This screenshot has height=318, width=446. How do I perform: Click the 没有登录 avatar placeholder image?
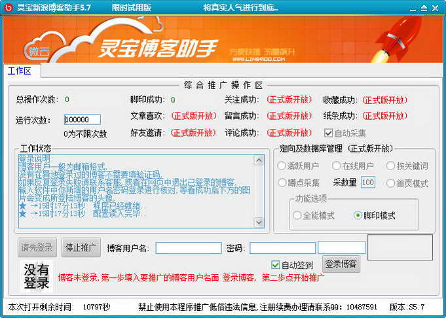(x=36, y=276)
